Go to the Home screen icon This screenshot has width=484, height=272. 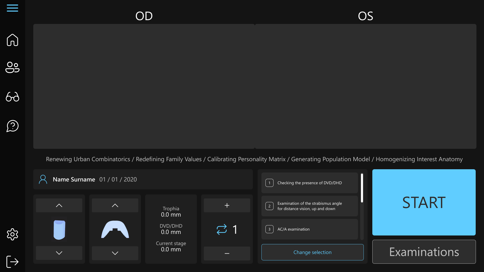pos(12,40)
